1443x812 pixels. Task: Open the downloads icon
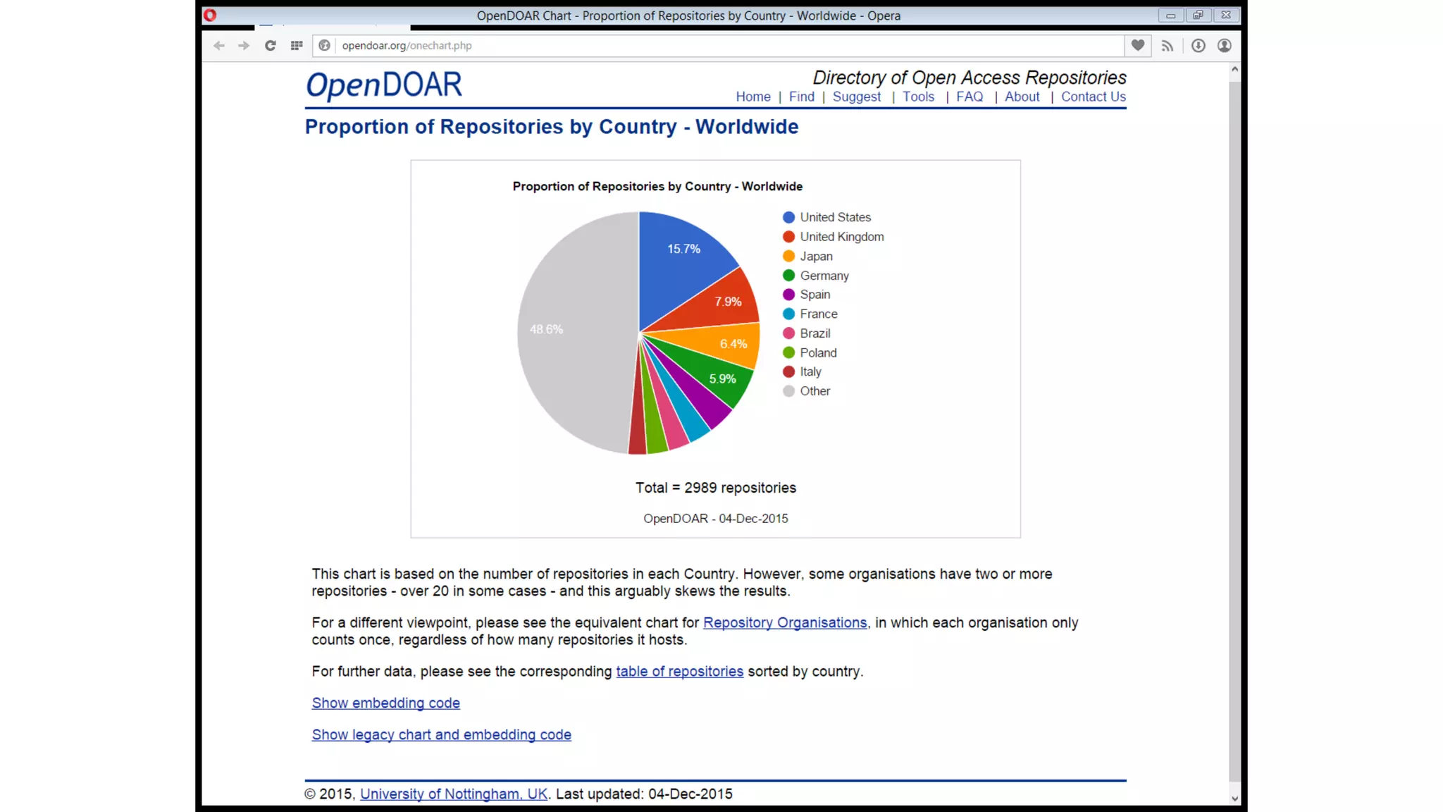coord(1198,46)
